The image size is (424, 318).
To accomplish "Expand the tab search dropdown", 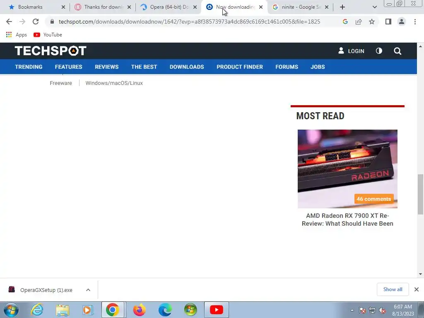I will (374, 7).
